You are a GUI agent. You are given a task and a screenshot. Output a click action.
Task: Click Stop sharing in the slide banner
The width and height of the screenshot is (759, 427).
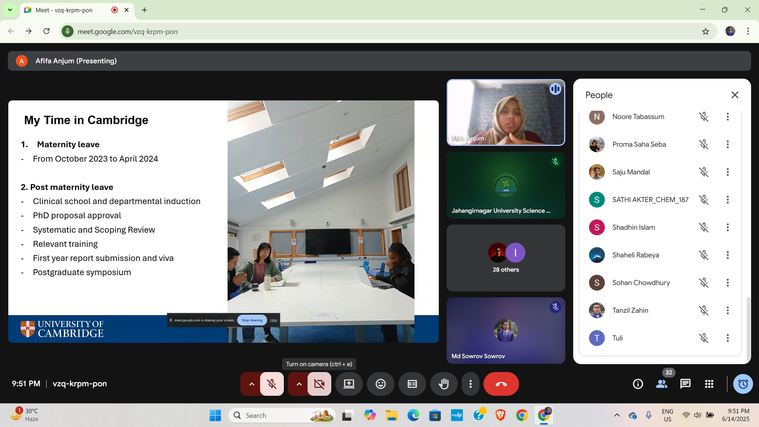pyautogui.click(x=252, y=320)
